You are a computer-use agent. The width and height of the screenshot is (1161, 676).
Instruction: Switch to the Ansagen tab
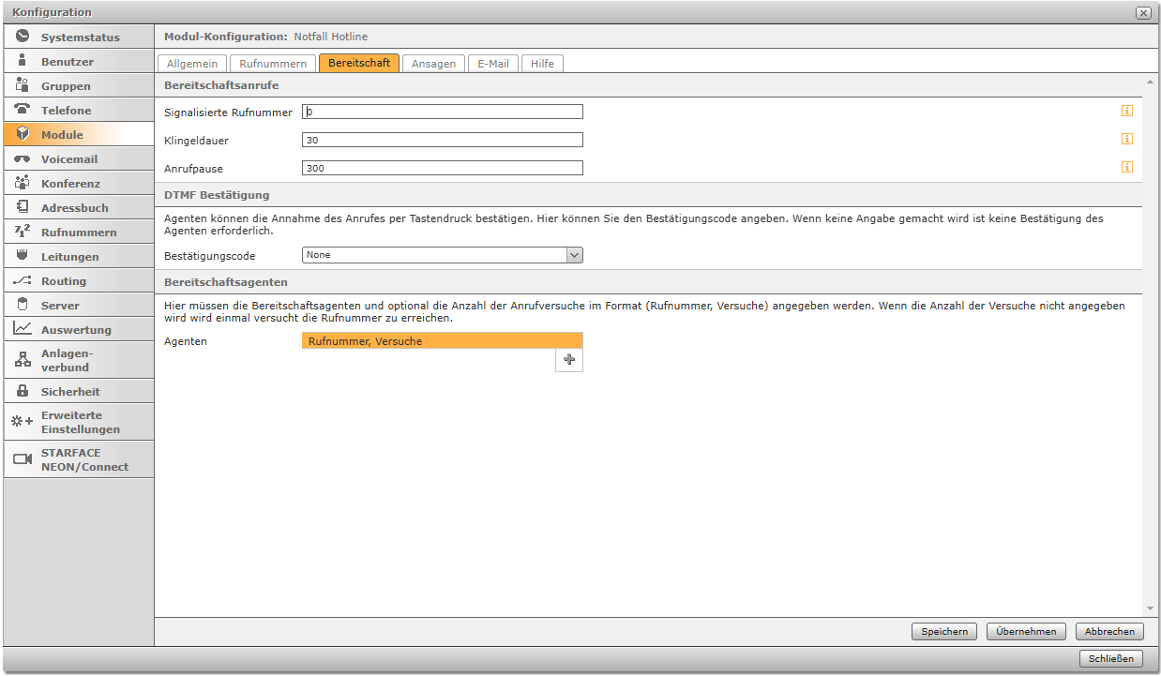[433, 64]
